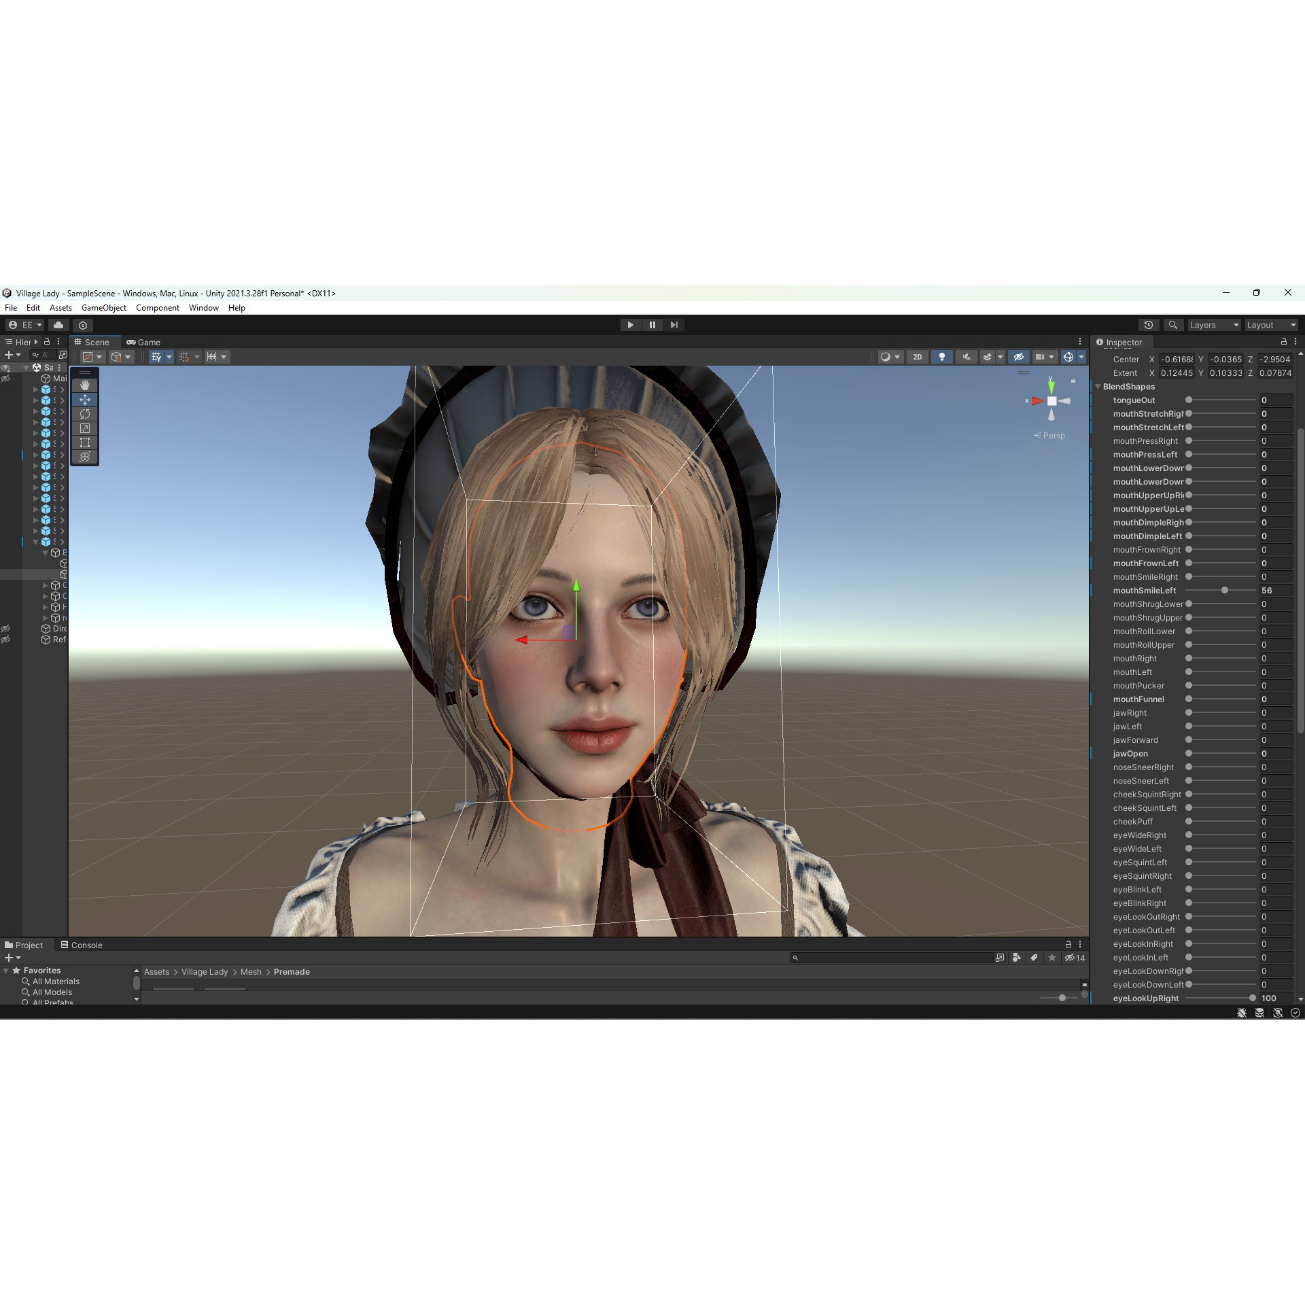Unmute scene audio in the Scene toolbar

click(x=966, y=357)
